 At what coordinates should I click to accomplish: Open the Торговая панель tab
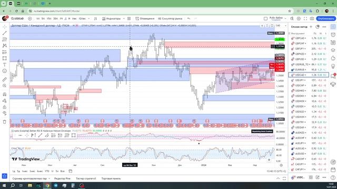[x=111, y=178]
